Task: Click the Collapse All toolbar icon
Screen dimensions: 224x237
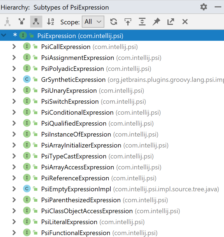Action: coord(142,22)
